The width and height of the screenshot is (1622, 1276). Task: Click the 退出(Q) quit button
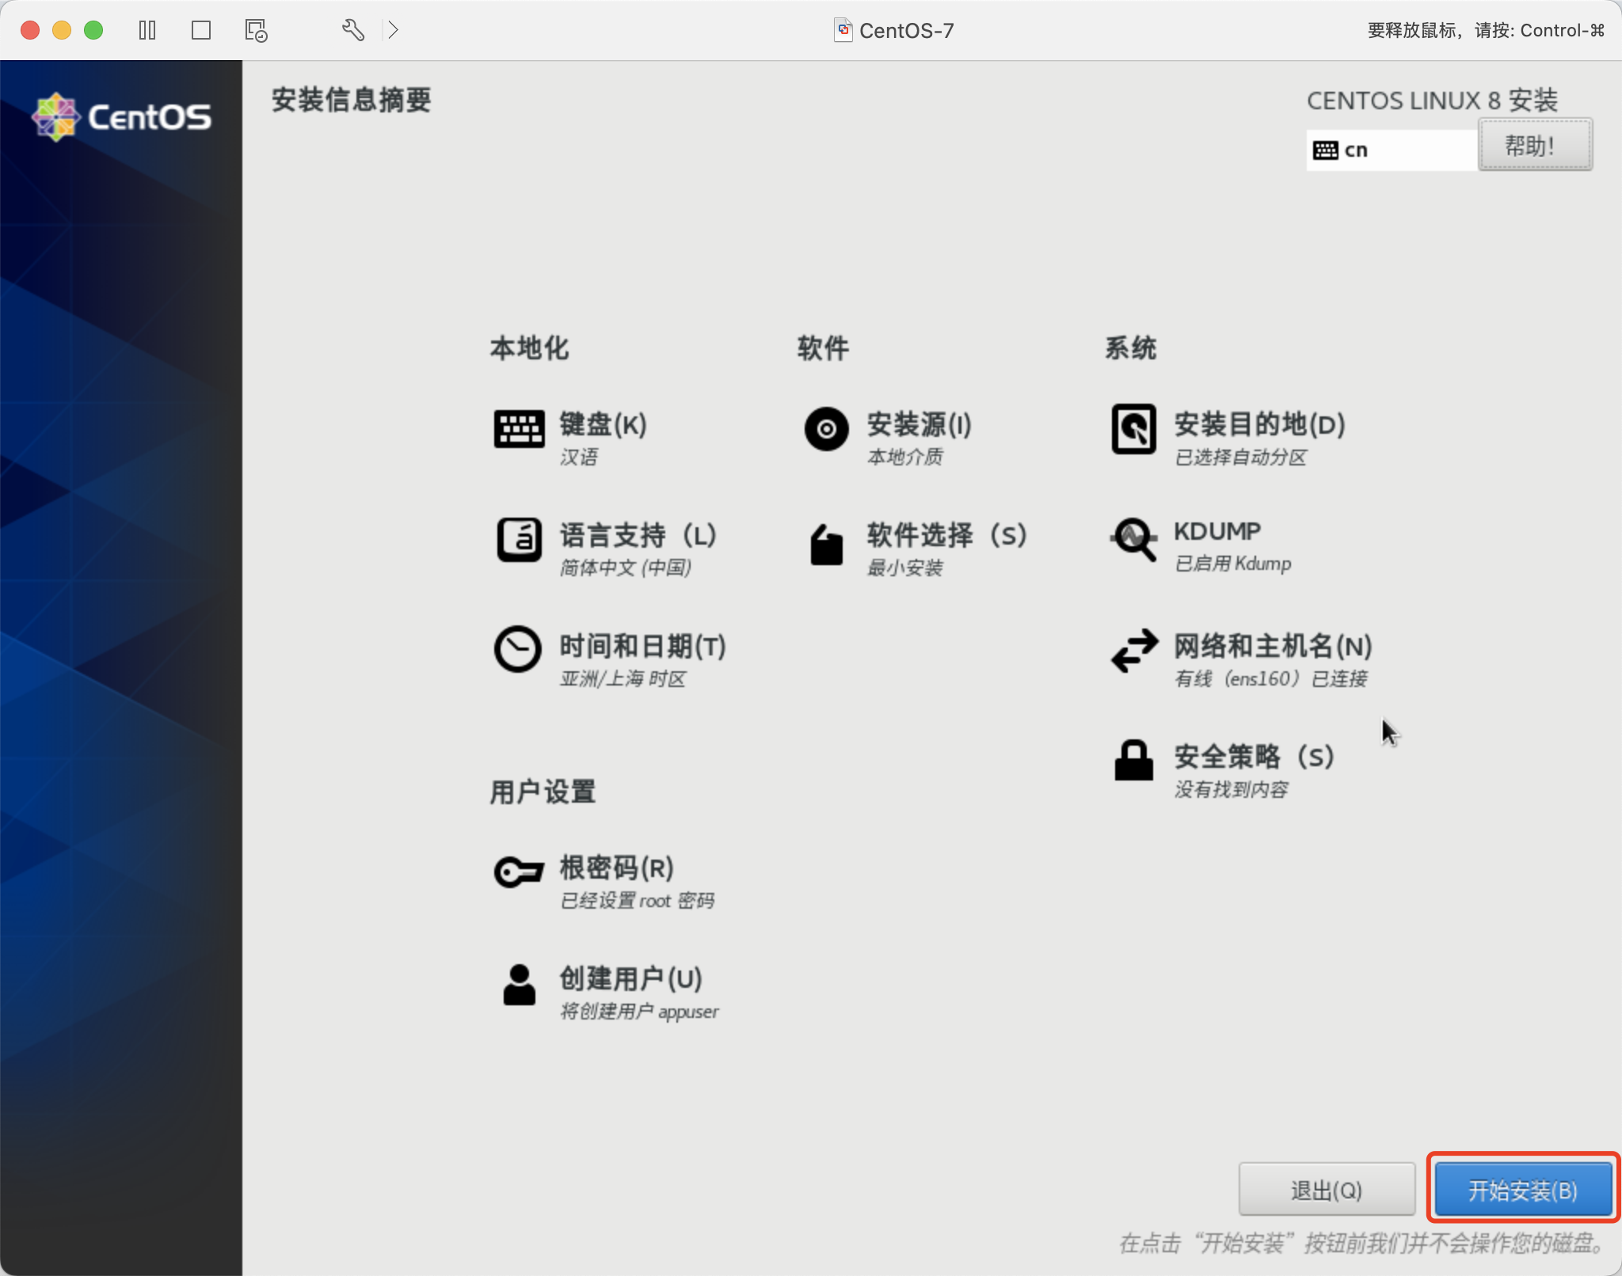pos(1327,1190)
